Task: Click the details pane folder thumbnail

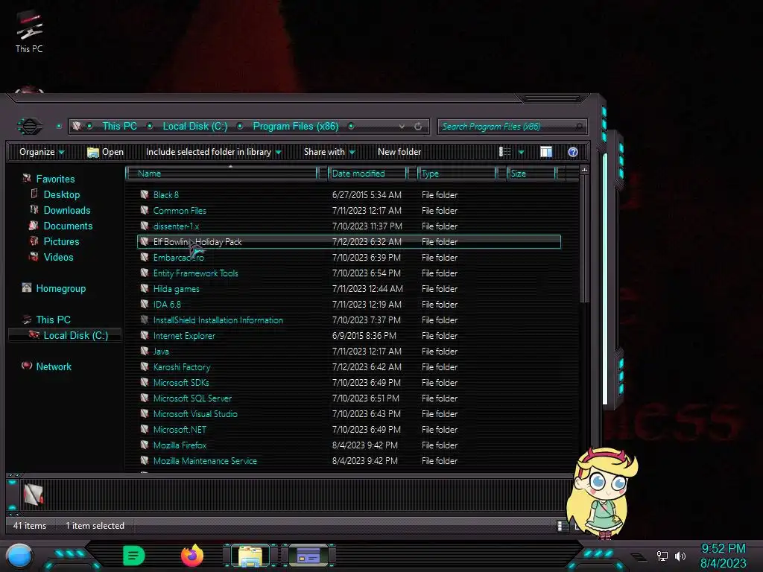Action: coord(33,495)
